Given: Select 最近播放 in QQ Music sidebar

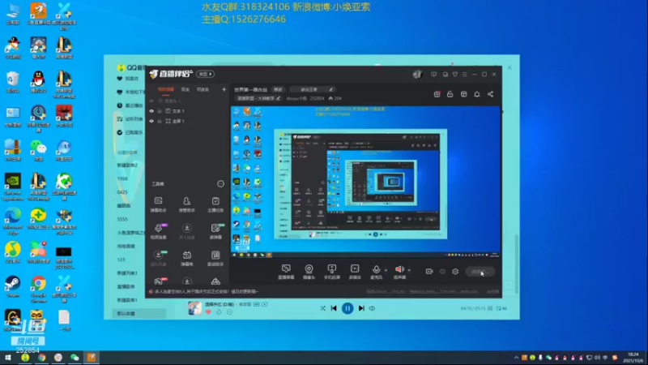Looking at the screenshot, I should click(x=130, y=105).
